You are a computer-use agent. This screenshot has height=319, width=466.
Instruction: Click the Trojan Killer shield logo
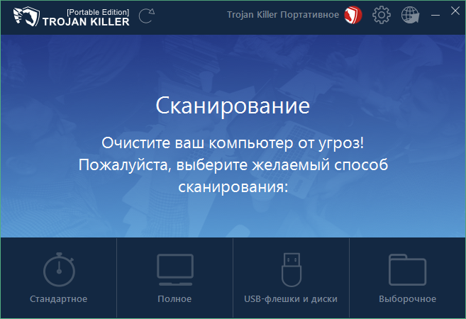(x=26, y=16)
